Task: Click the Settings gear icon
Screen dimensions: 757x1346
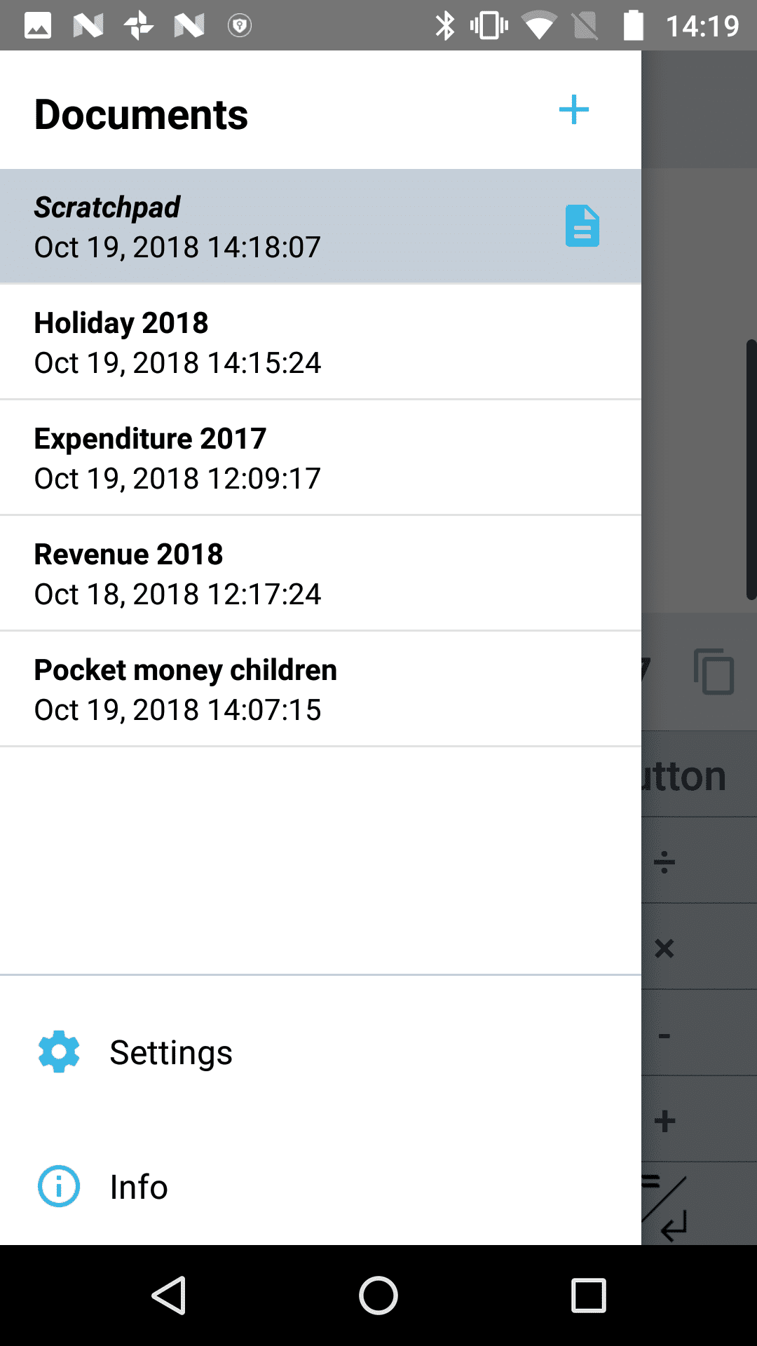Action: 59,1052
